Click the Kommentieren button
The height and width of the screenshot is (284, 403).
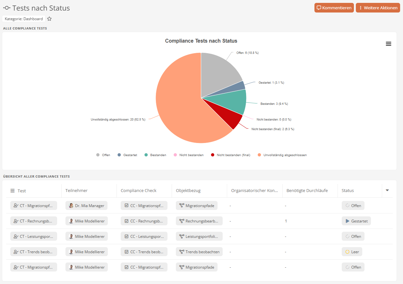(x=334, y=8)
